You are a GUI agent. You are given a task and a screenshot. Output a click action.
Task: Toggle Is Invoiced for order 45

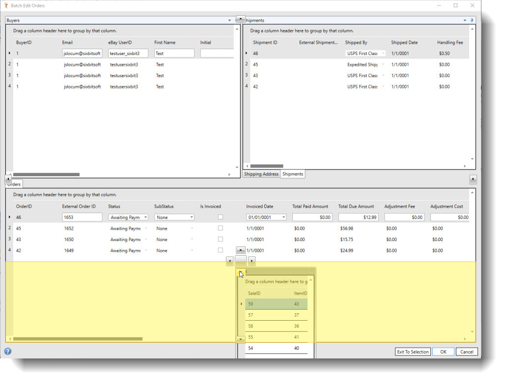click(221, 228)
